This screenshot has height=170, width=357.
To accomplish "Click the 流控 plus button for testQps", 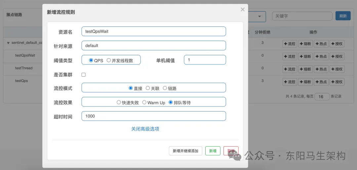I will coord(290,82).
